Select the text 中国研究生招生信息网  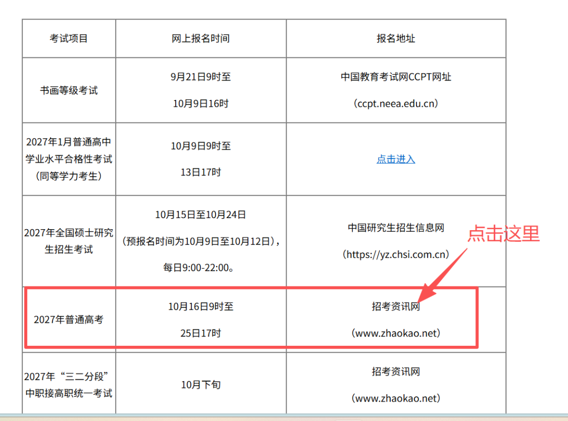(x=396, y=228)
